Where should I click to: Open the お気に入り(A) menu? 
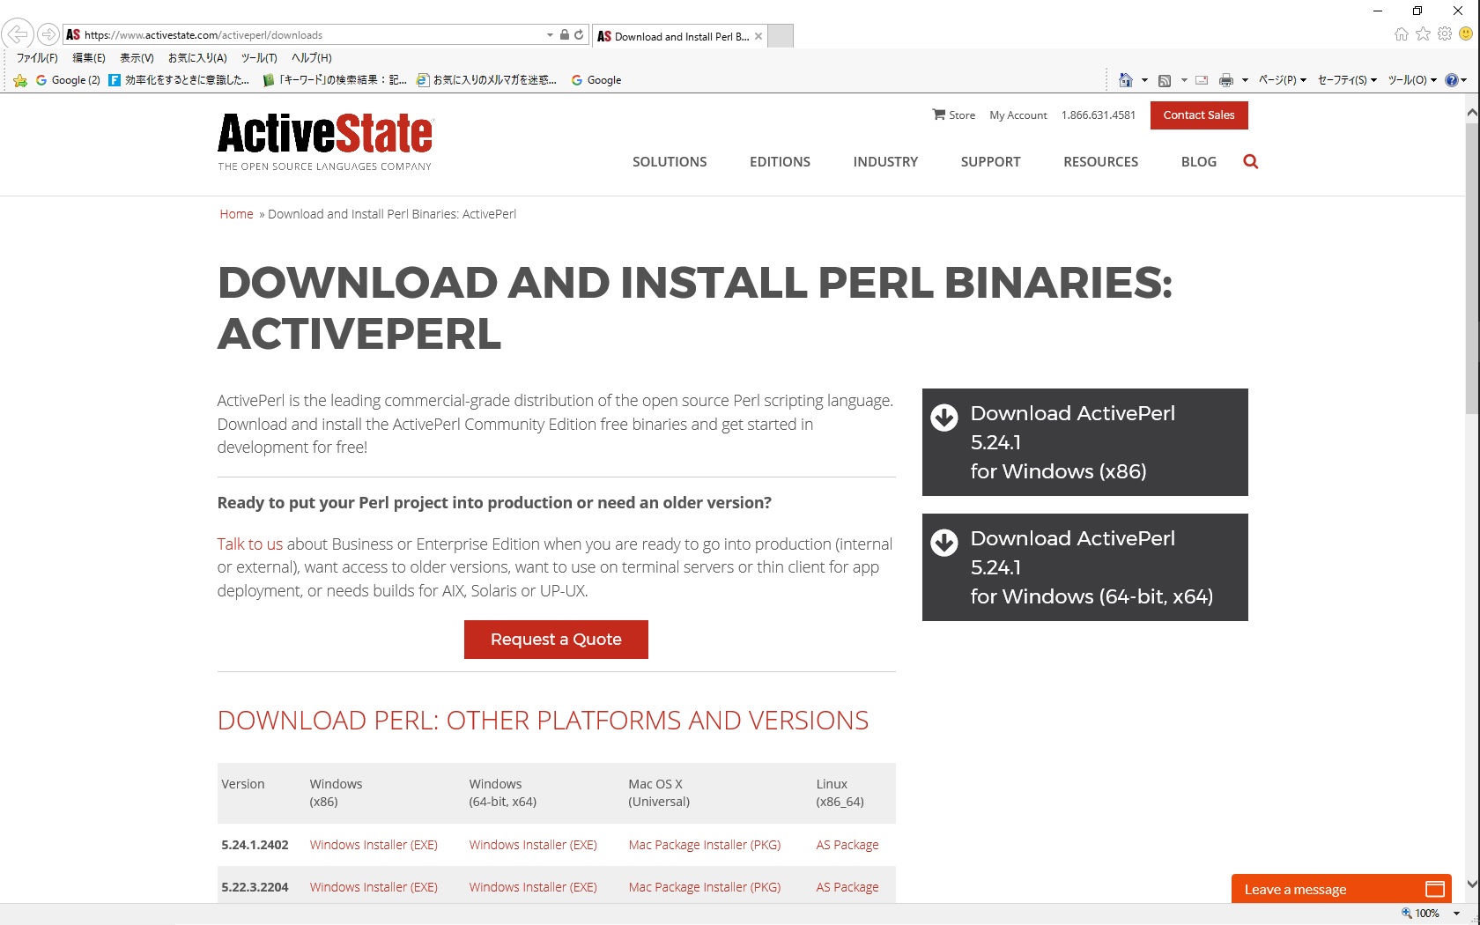click(197, 58)
